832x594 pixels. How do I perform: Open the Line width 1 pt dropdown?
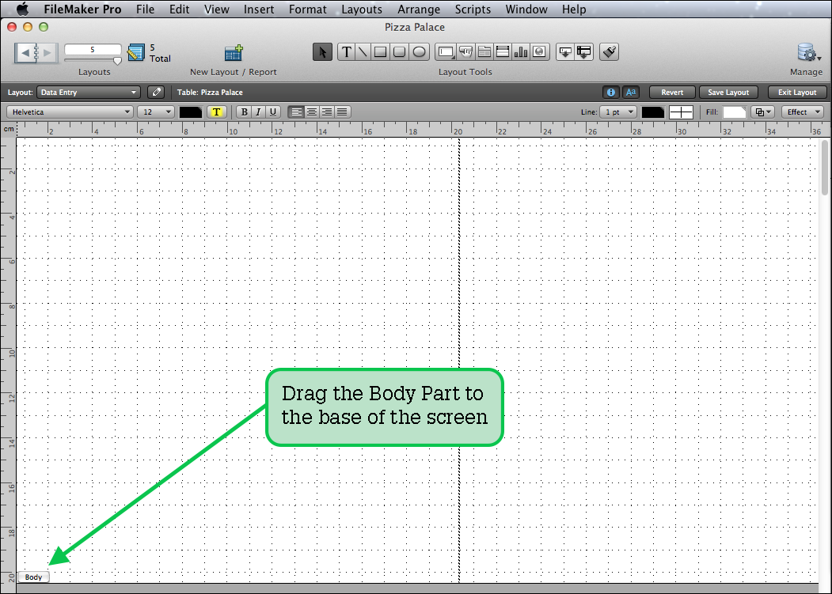coord(618,112)
